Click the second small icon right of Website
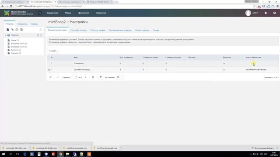The image size is (280, 157). click(41, 35)
